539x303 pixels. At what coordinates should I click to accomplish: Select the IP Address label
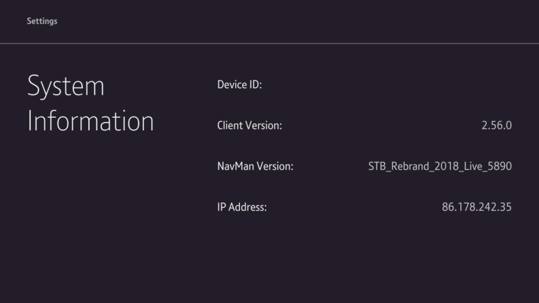point(242,207)
